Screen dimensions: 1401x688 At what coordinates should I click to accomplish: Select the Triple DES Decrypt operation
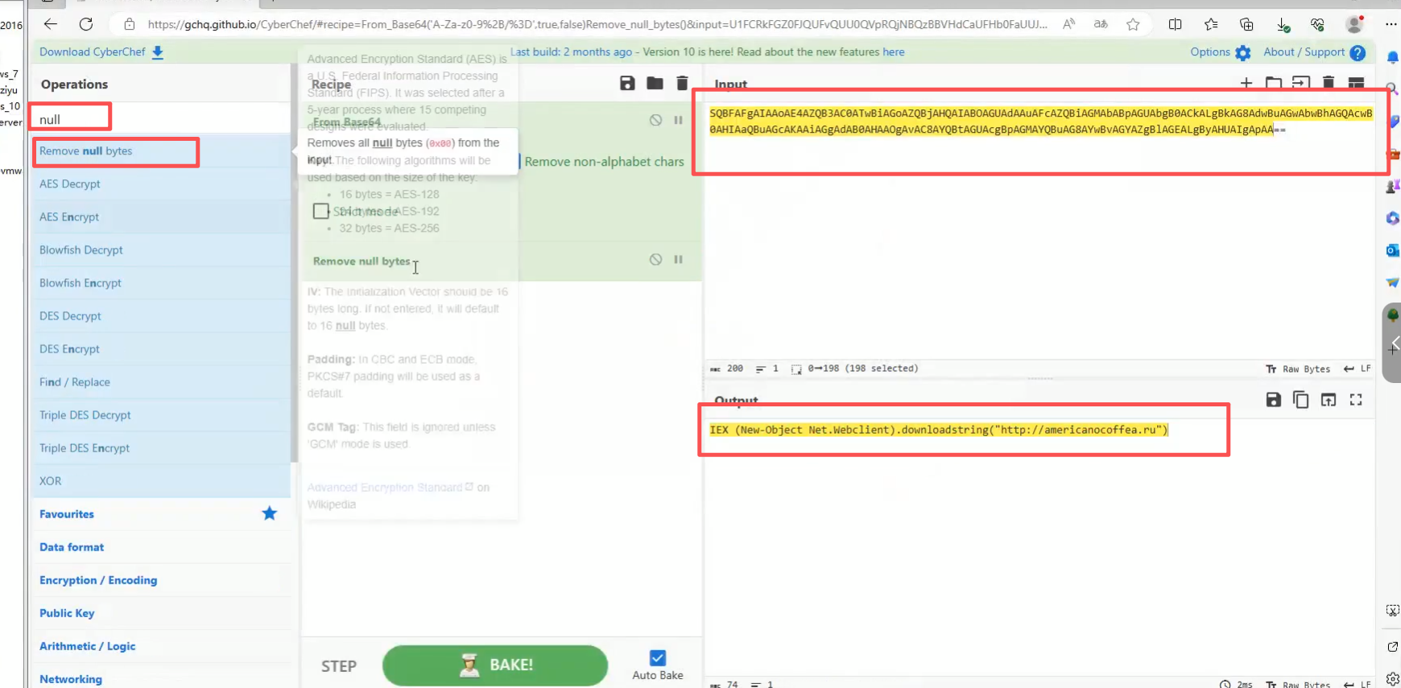pyautogui.click(x=161, y=415)
